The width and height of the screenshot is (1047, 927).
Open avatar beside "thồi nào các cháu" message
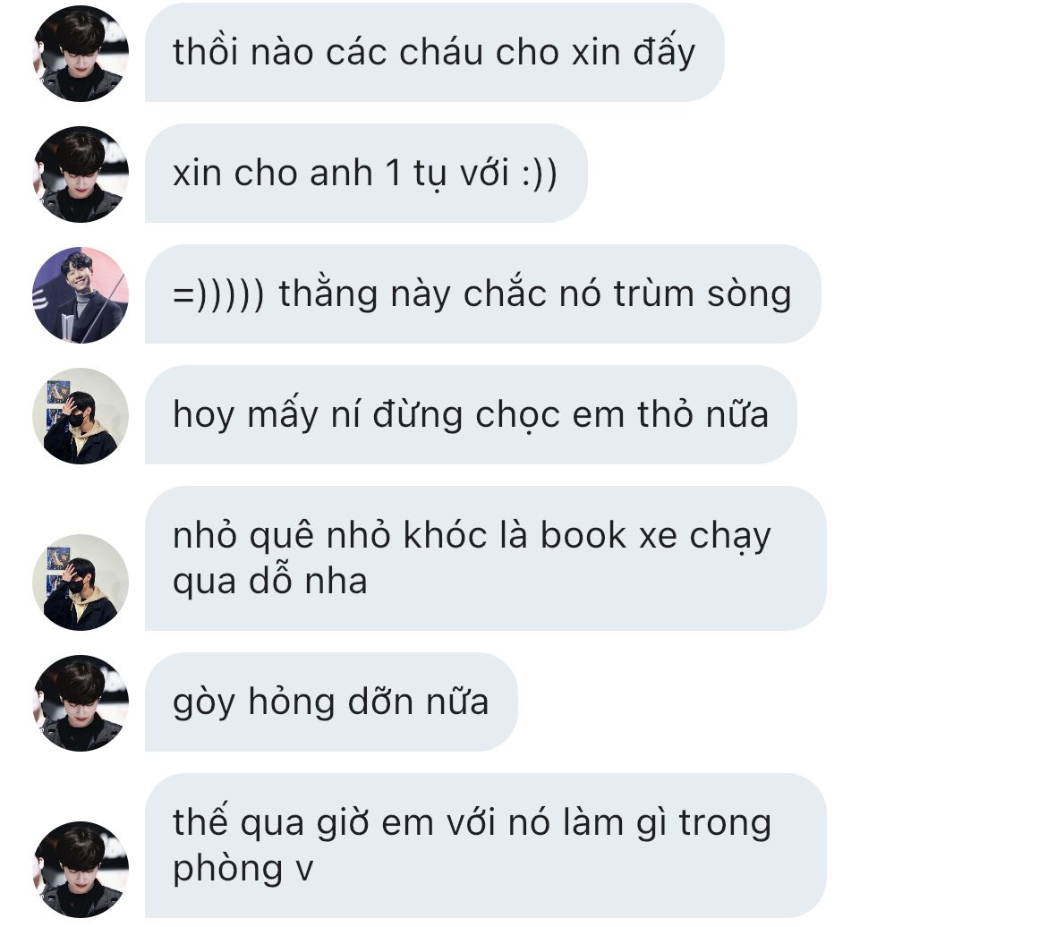click(81, 54)
